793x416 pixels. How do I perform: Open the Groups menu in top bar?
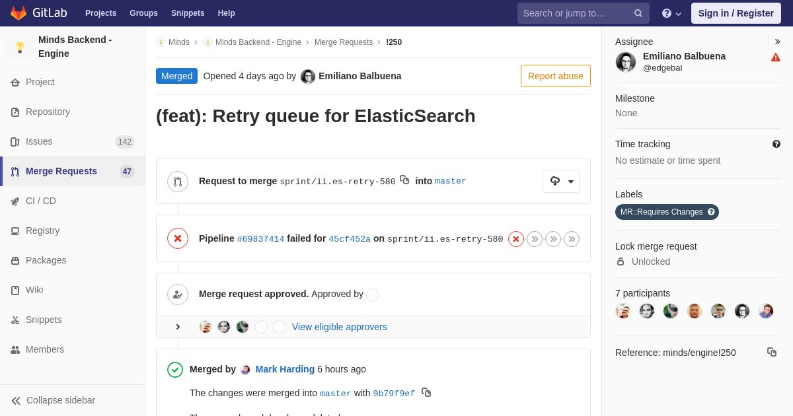coord(143,13)
